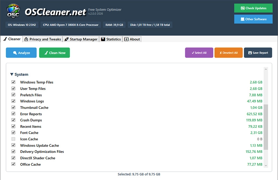
Task: Open the About tab
Action: pos(132,39)
